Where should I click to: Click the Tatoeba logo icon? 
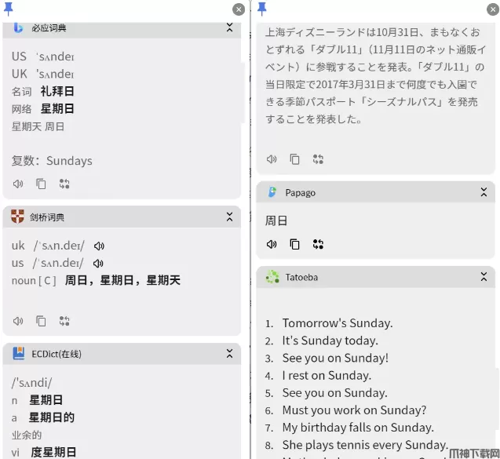pyautogui.click(x=272, y=277)
